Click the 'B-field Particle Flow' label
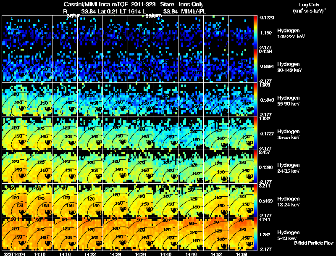The width and height of the screenshot is (336, 256). tap(314, 243)
